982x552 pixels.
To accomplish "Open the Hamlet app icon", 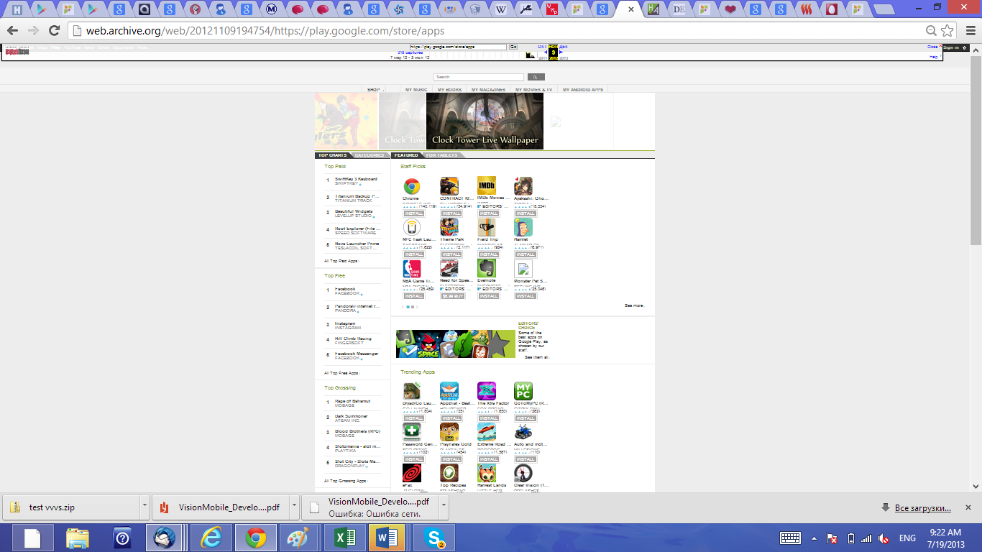I will 523,228.
